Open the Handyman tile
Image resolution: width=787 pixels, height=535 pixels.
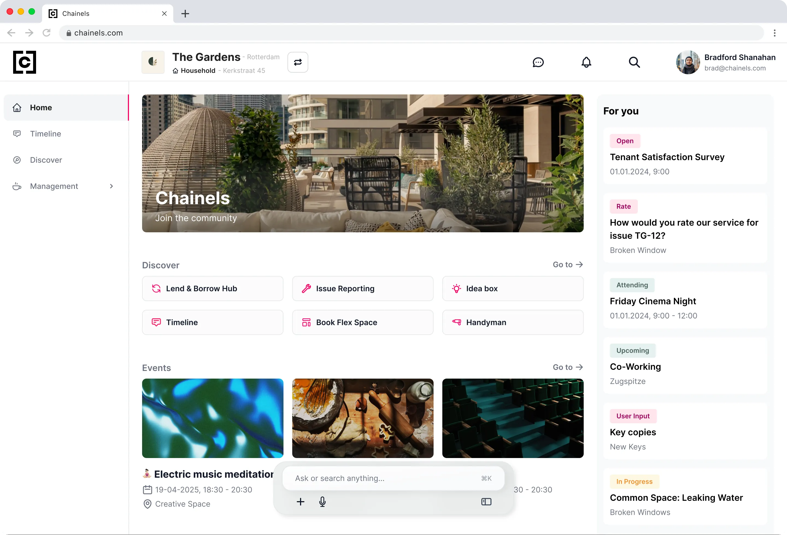(x=513, y=322)
